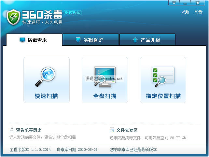Click the file recovery area icon
The height and width of the screenshot is (157, 209).
pos(112,130)
